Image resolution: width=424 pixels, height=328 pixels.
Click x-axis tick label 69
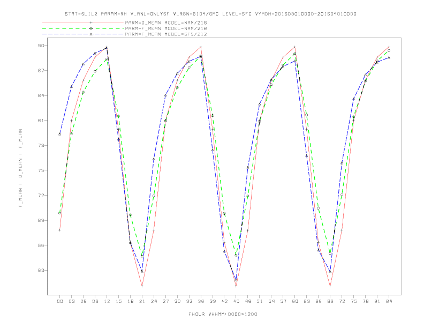tap(330, 301)
